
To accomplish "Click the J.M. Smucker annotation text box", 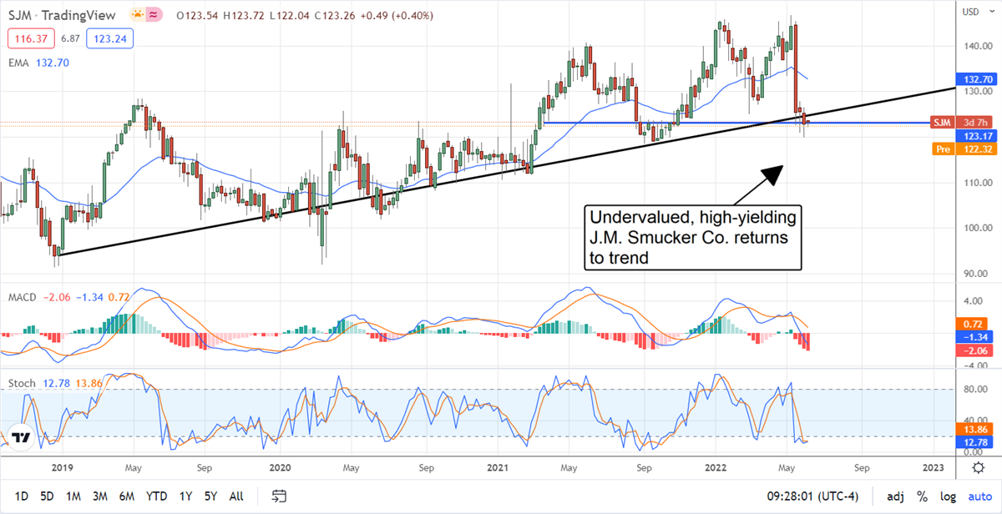I will [x=693, y=237].
